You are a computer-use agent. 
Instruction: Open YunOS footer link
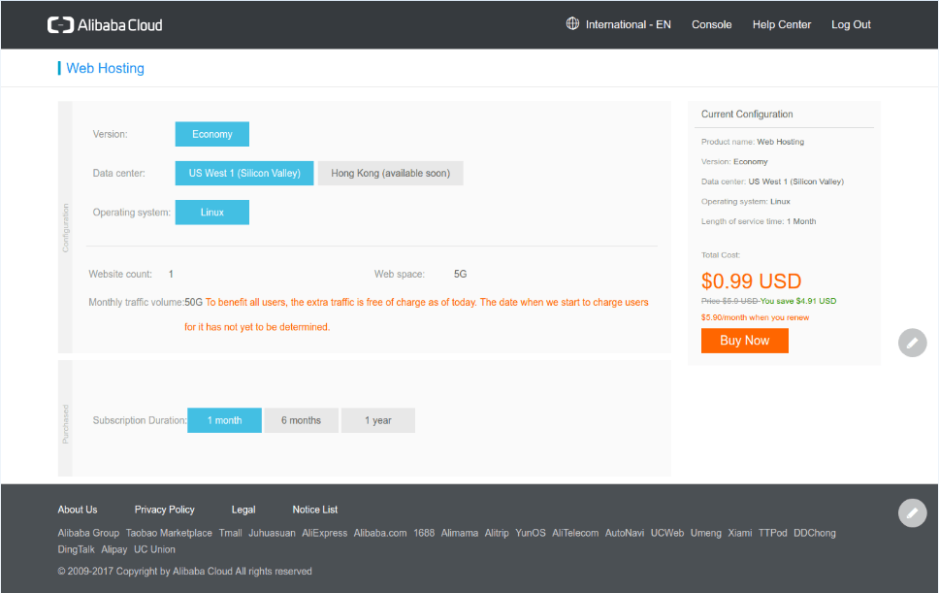pyautogui.click(x=531, y=533)
